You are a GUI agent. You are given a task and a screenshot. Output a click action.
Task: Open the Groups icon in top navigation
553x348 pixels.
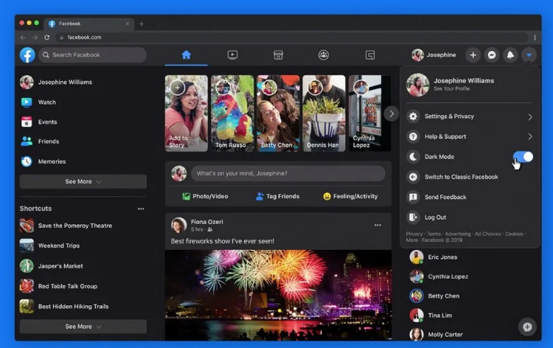[x=324, y=55]
